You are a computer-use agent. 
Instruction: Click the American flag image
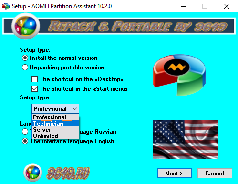click(186, 140)
